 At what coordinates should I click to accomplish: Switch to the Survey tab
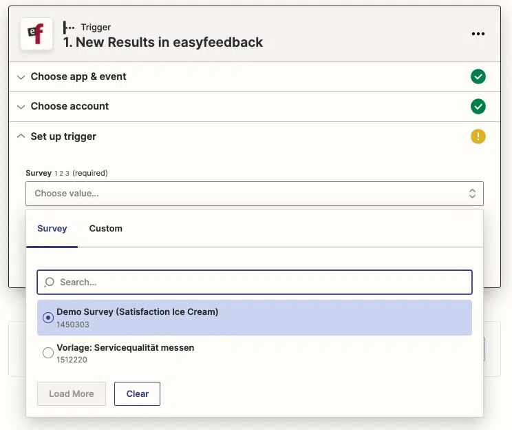tap(52, 228)
